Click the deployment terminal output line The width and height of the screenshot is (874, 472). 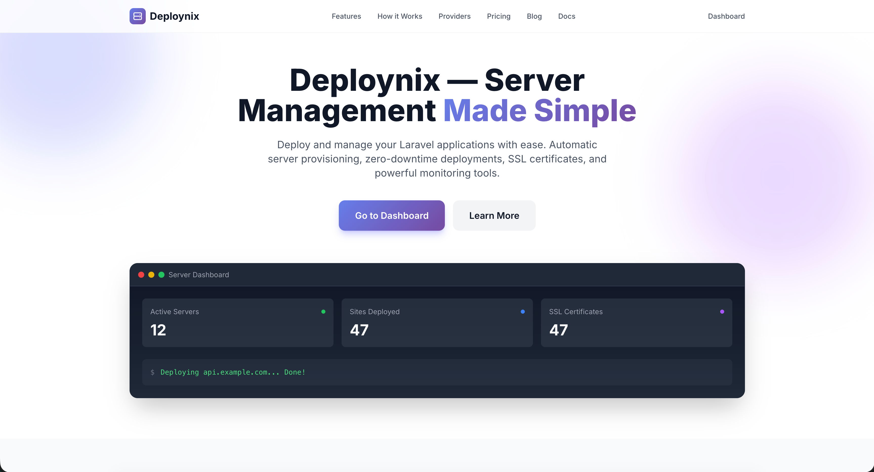232,372
